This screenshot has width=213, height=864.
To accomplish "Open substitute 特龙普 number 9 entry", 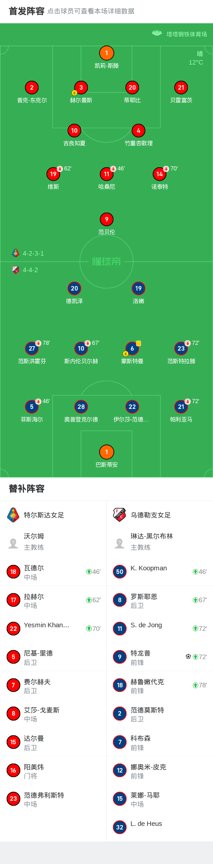I will pos(160,657).
